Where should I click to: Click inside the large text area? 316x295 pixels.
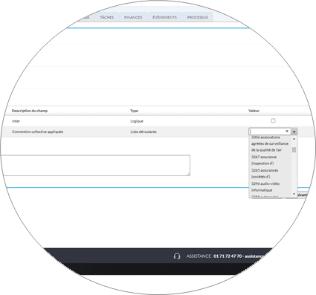(x=95, y=166)
